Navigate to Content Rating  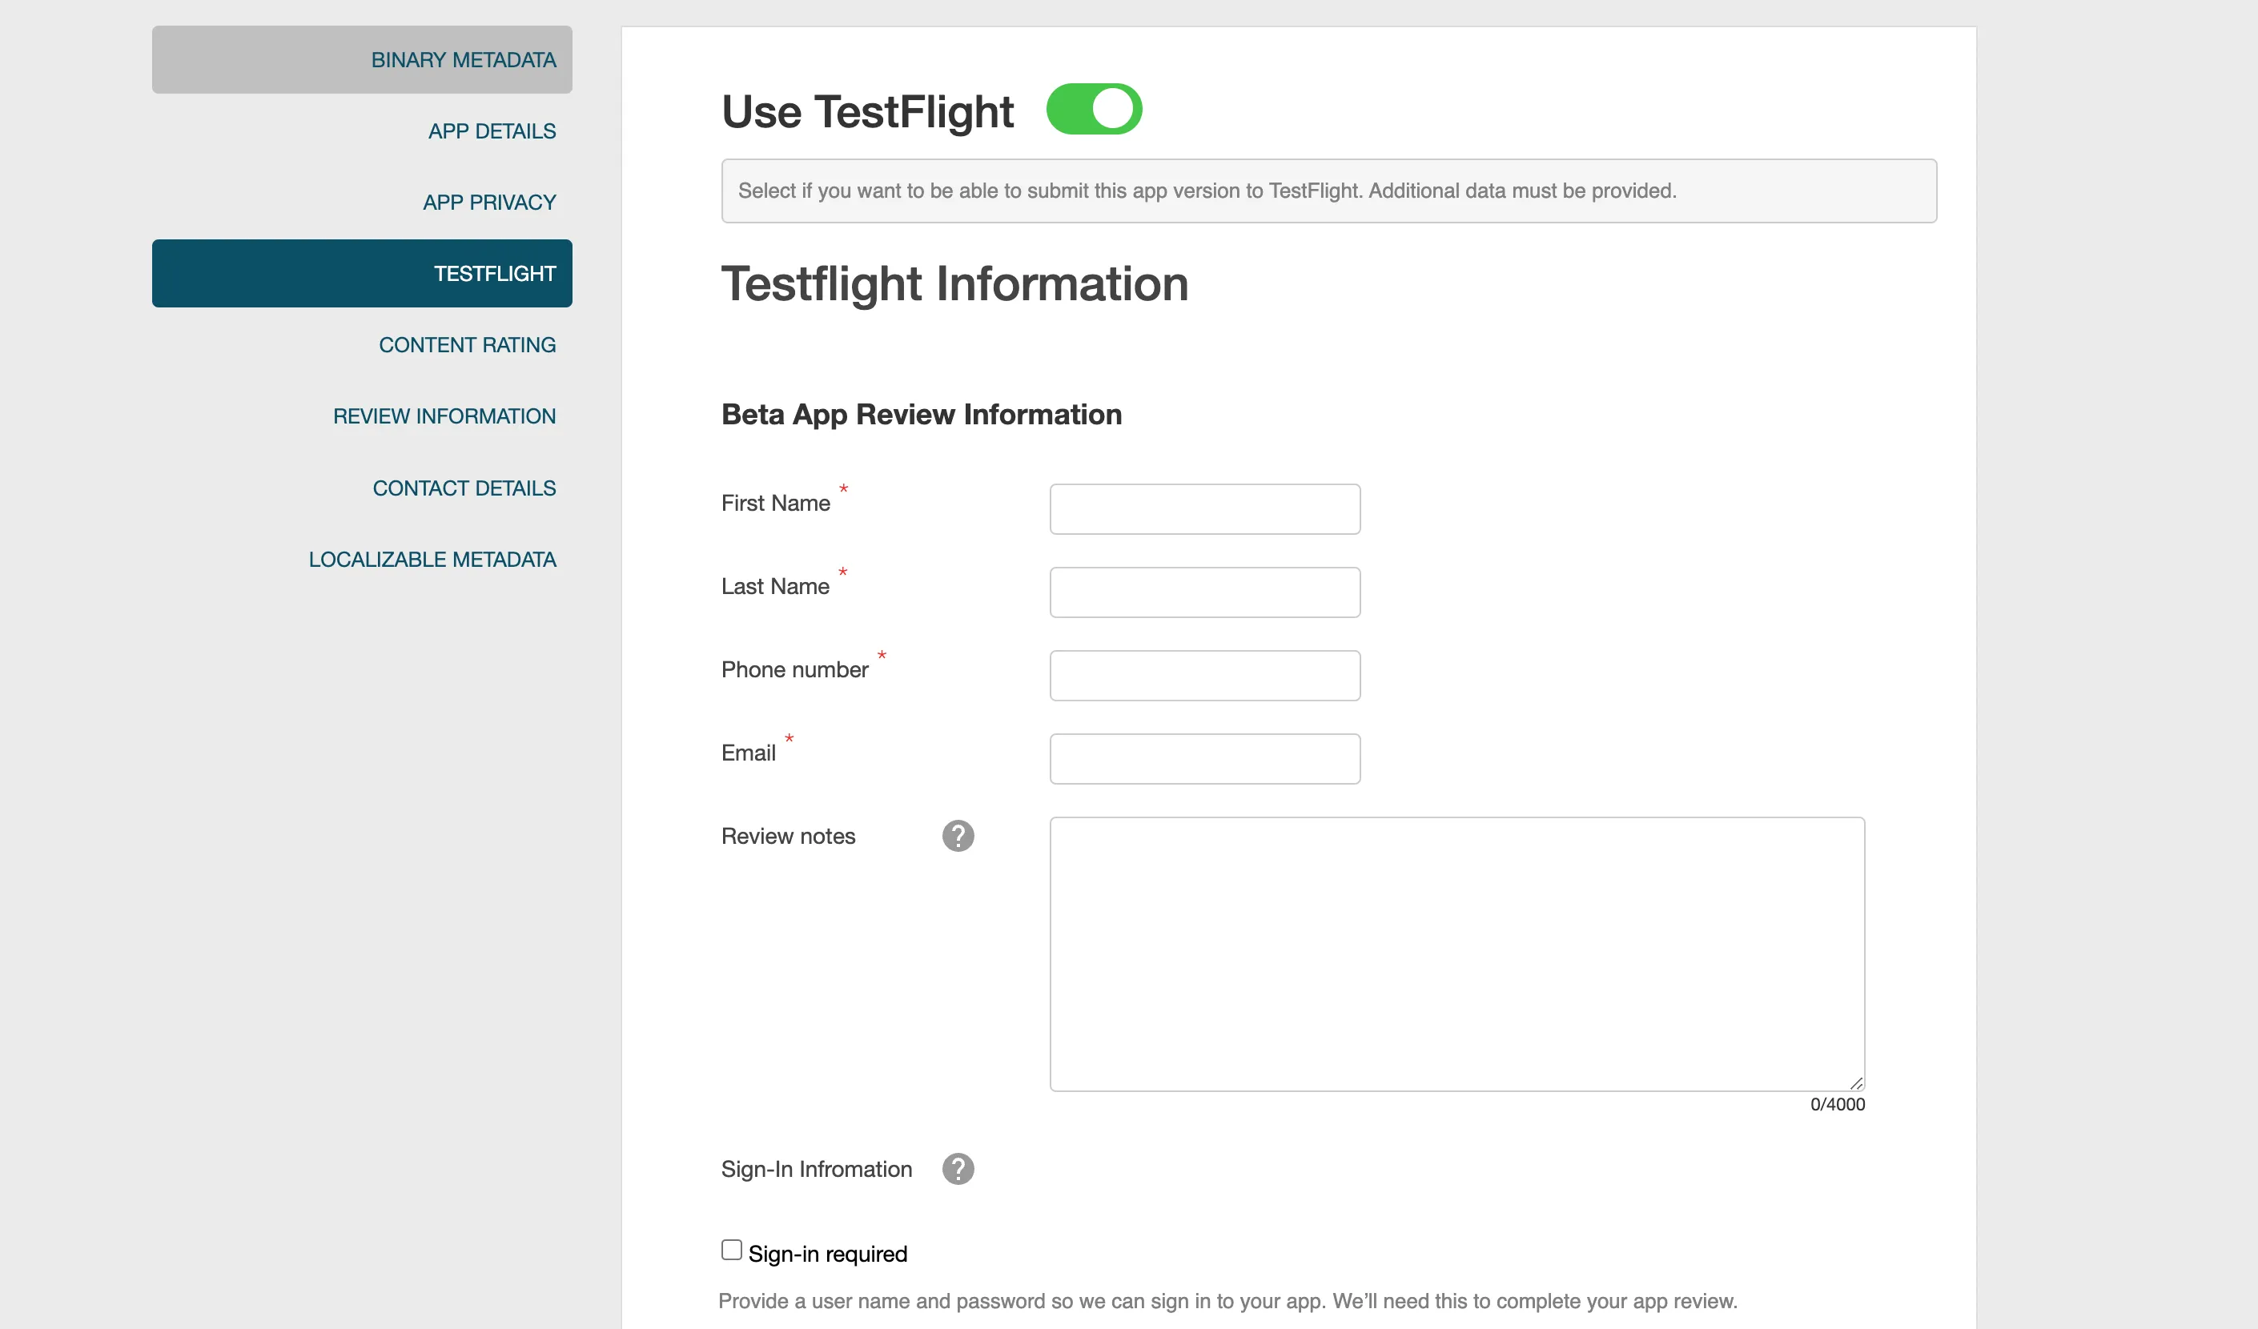[x=467, y=345]
